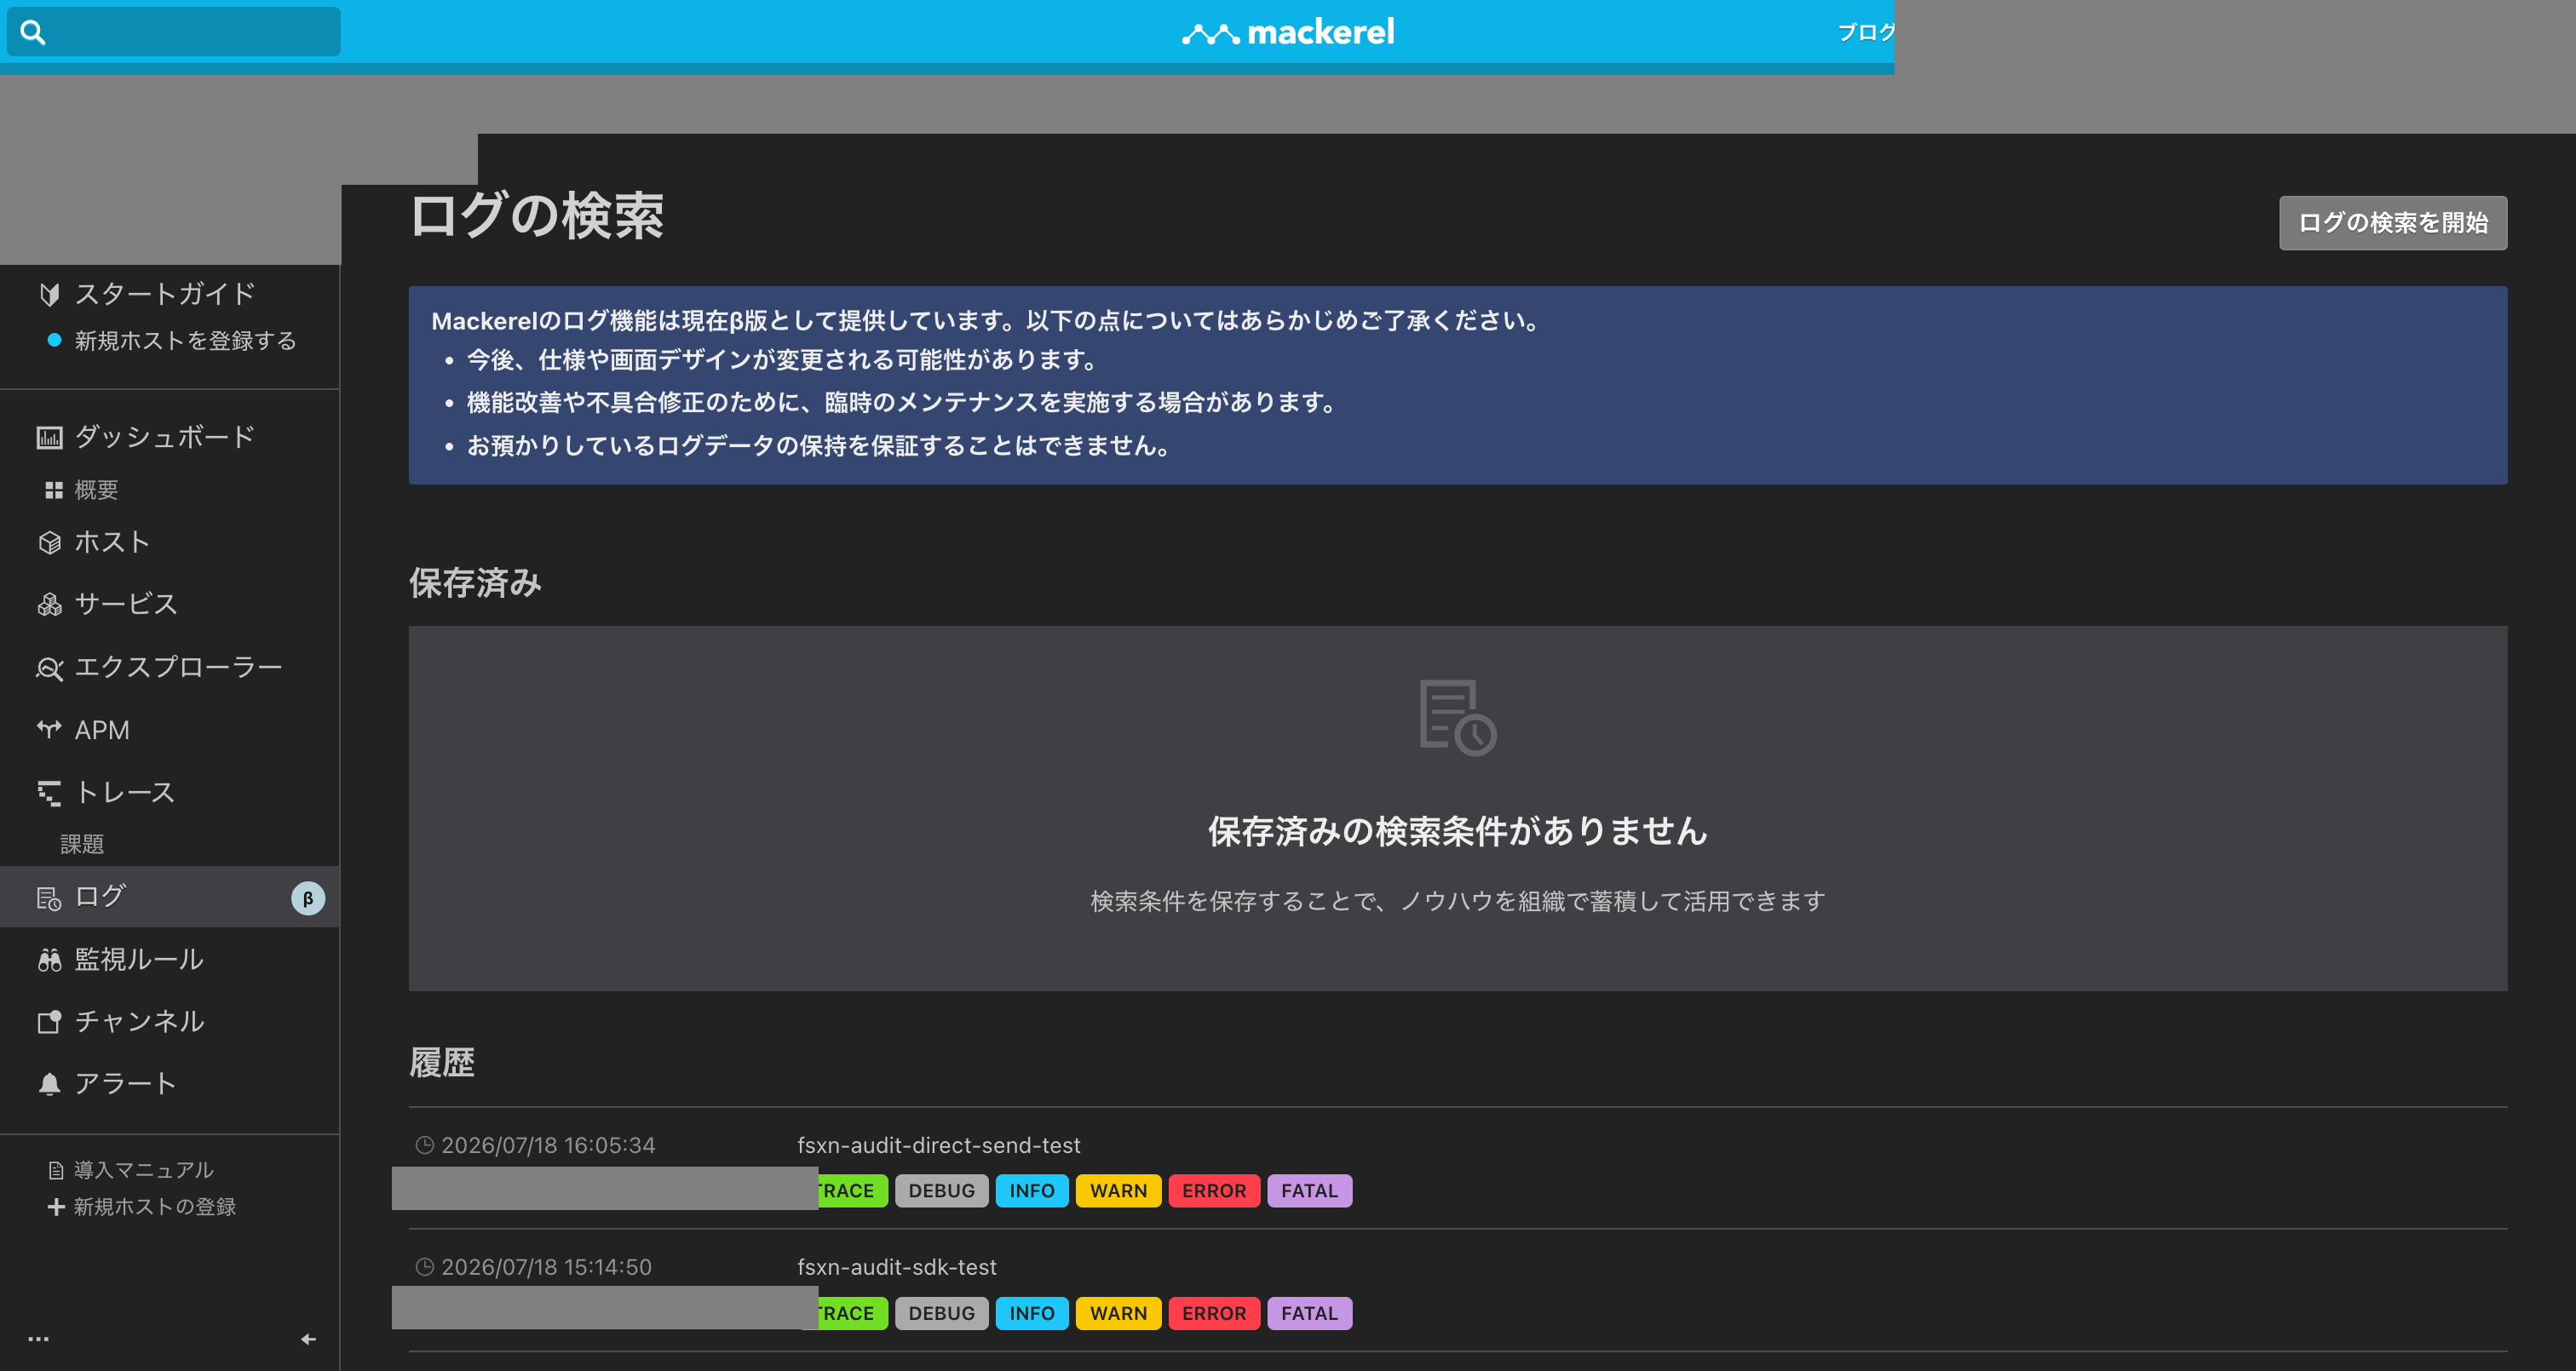Click INFO tag in fsxn-audit-sdk-test row

tap(1031, 1313)
